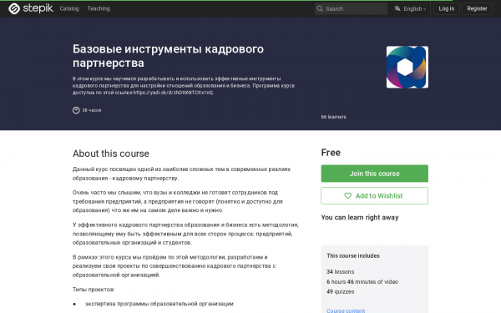The height and width of the screenshot is (313, 501).
Task: Click the You can learn right away text
Action: point(360,218)
